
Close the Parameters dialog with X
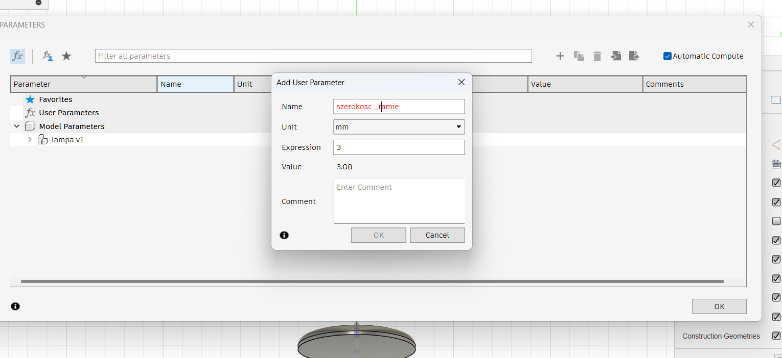751,24
